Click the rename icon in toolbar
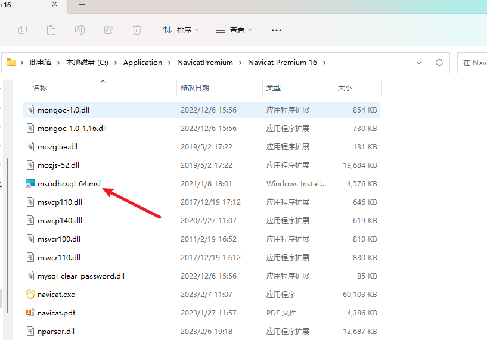The image size is (487, 353). point(80,30)
